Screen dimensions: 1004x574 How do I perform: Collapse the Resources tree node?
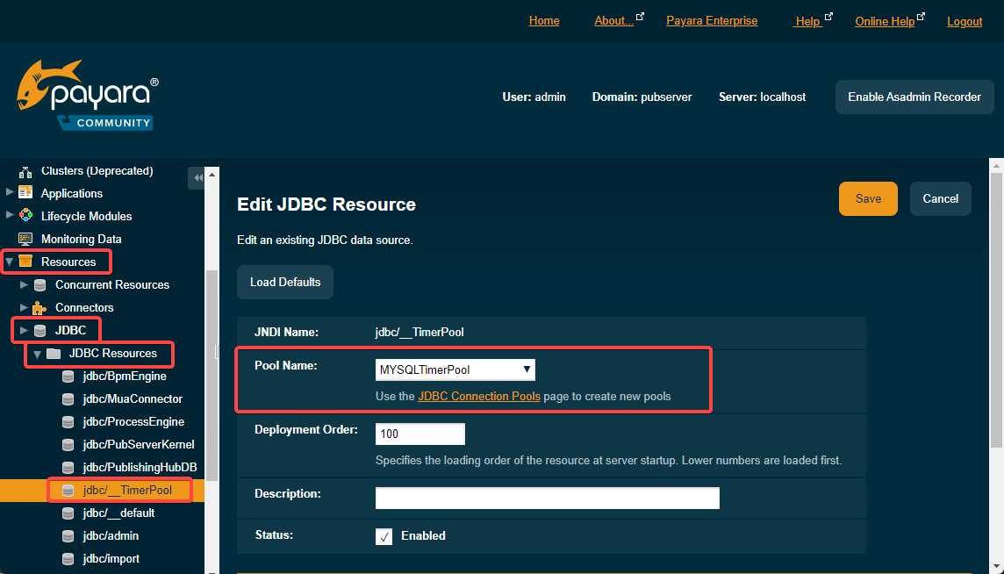tap(10, 262)
